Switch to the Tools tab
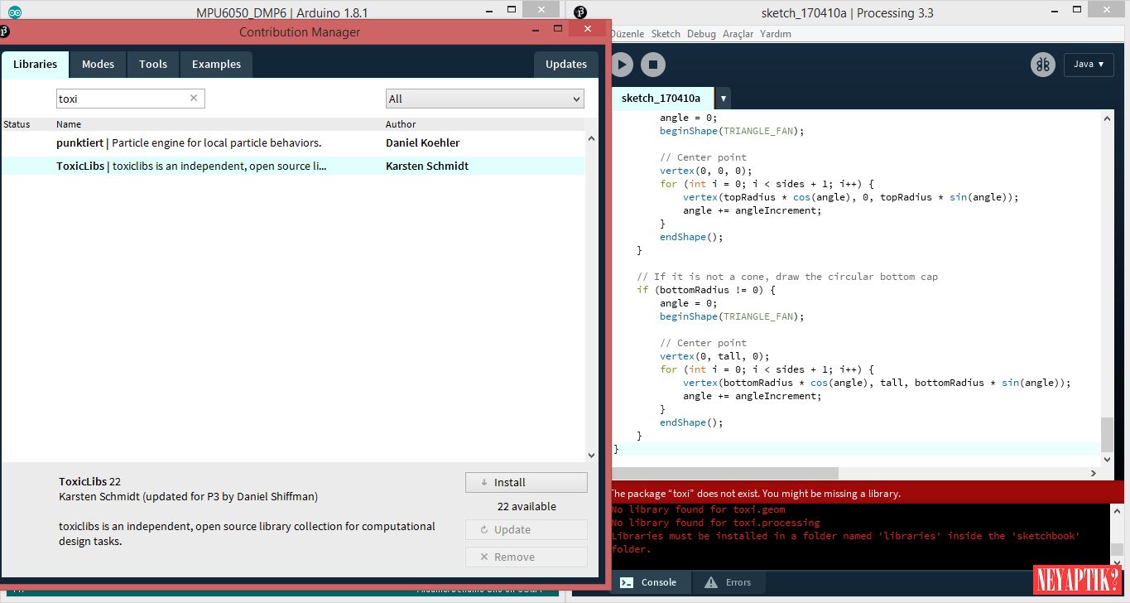1130x603 pixels. click(x=153, y=64)
